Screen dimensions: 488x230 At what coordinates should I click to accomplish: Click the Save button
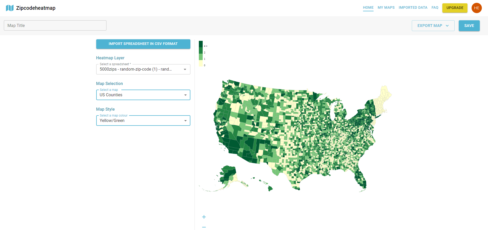(x=469, y=26)
